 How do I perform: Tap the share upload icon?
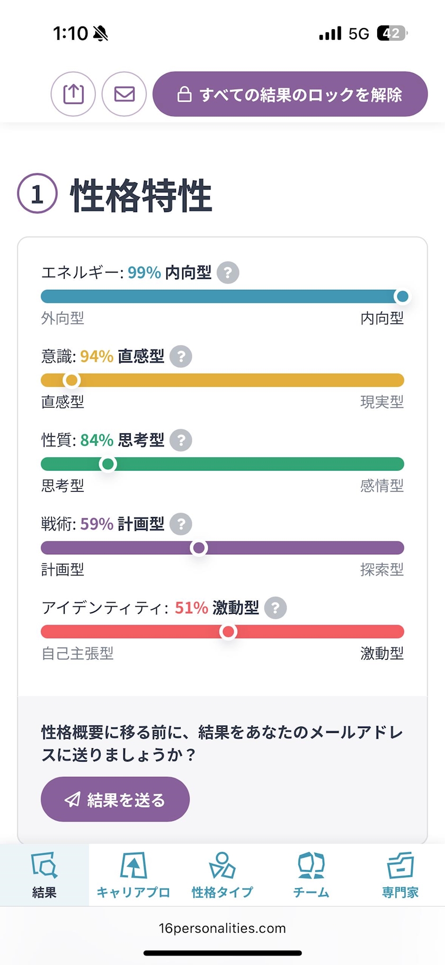[x=73, y=94]
